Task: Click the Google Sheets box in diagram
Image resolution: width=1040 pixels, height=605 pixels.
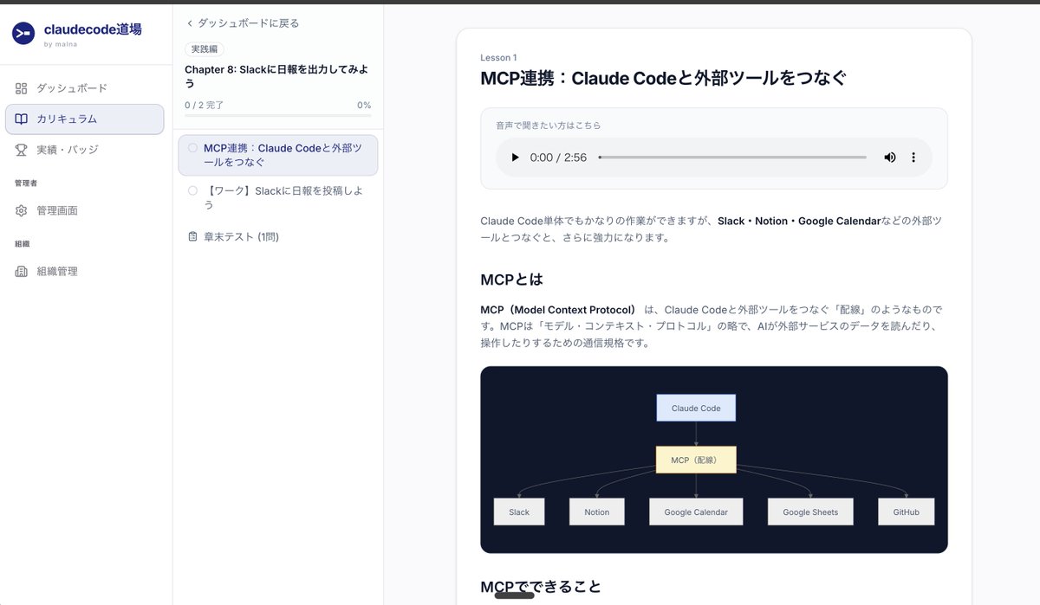Action: coord(810,512)
